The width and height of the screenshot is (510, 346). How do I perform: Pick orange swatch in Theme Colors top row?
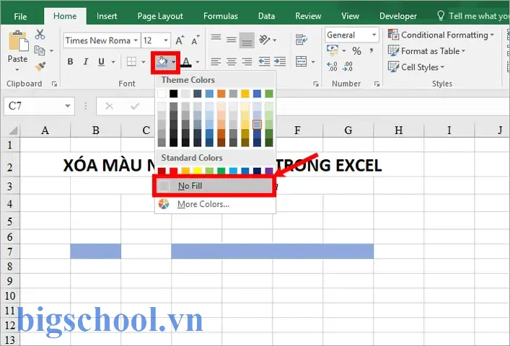tap(221, 94)
